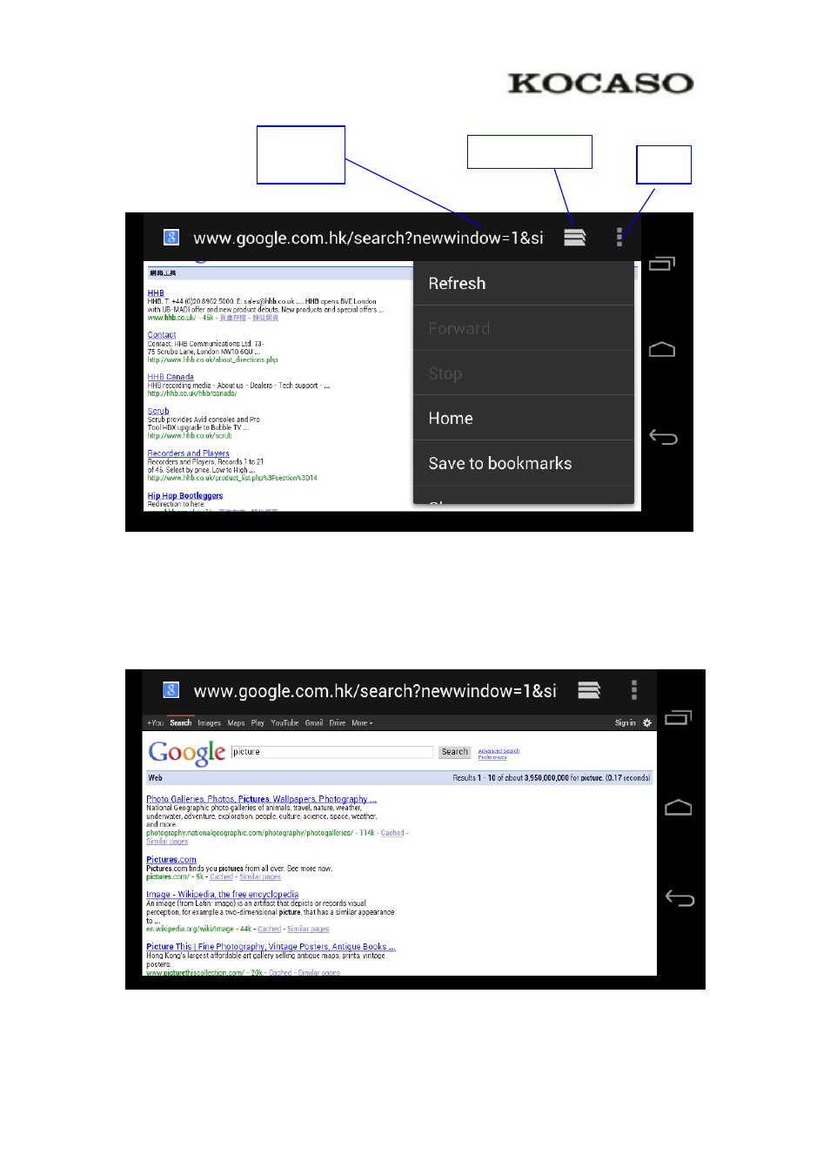Viewport: 830px width, 1175px height.
Task: Switch to Images in Google bar
Action: (209, 723)
